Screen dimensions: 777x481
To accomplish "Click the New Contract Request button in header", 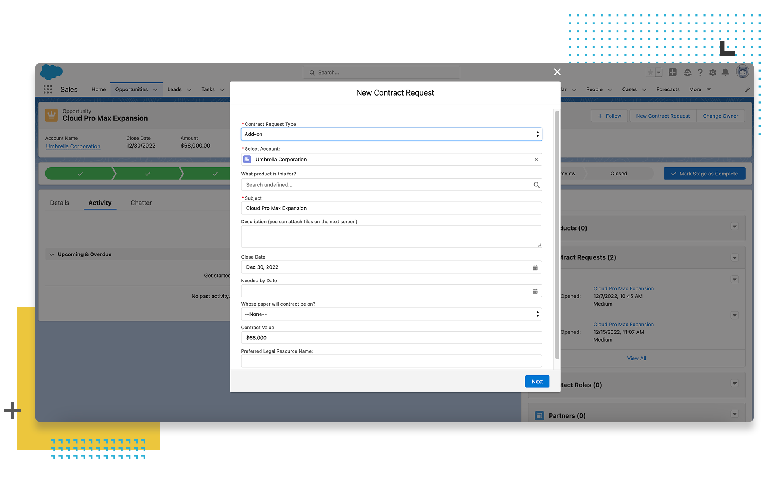I will click(663, 116).
